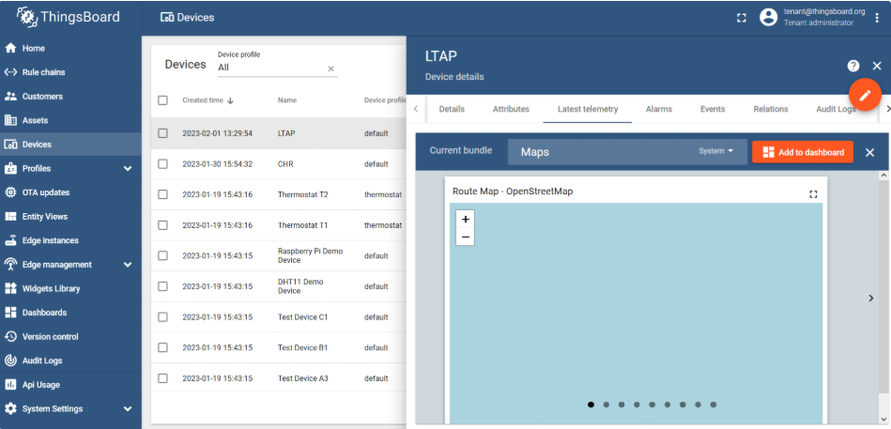Zoom out on the map

(466, 237)
